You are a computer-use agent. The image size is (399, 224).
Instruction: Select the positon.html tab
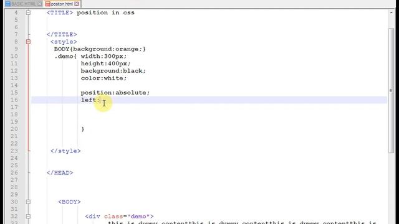(x=62, y=4)
